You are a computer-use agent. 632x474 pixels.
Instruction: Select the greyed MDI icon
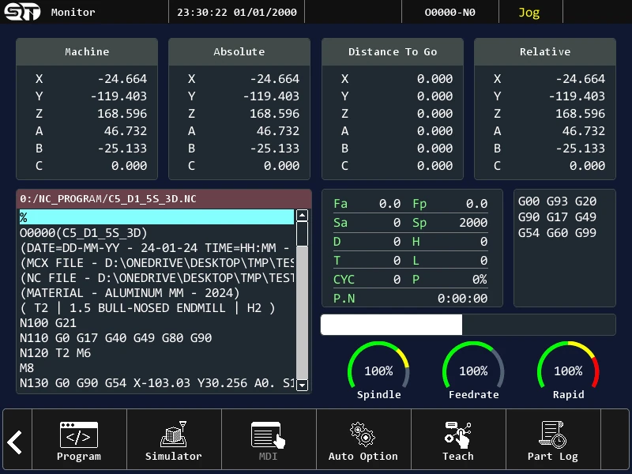(x=268, y=434)
